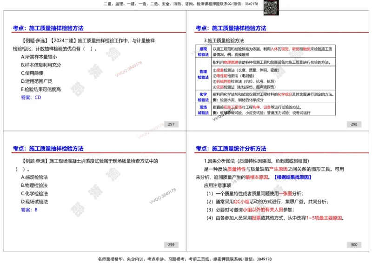Choose option A.所需样本量较小
The width and height of the screenshot is (372, 263).
coord(39,57)
